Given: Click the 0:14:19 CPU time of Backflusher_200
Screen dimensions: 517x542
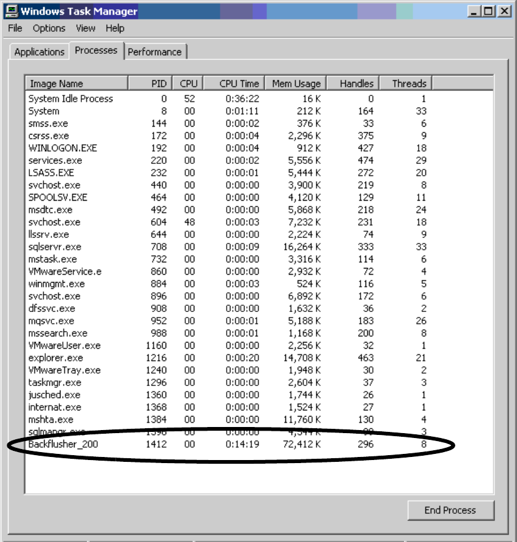Looking at the screenshot, I should pyautogui.click(x=243, y=444).
